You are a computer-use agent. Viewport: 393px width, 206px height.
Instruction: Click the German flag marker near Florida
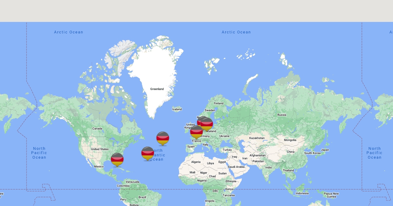click(117, 159)
